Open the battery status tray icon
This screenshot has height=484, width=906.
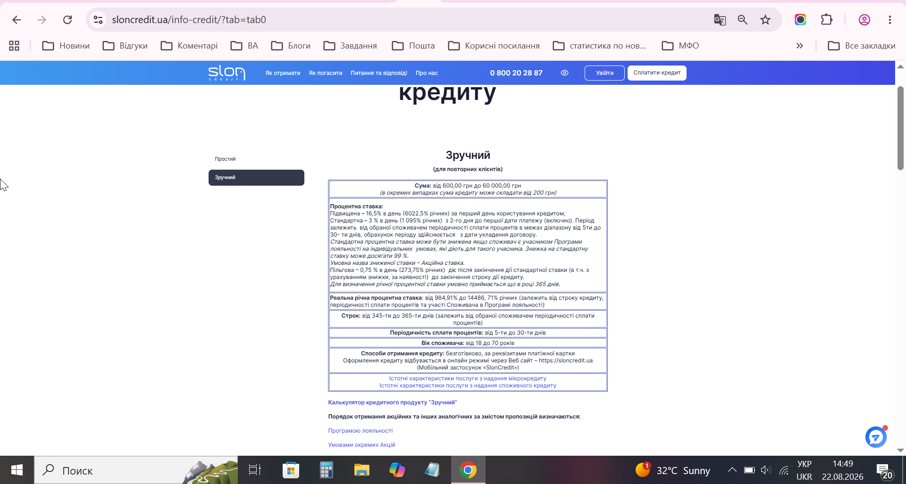coord(749,470)
